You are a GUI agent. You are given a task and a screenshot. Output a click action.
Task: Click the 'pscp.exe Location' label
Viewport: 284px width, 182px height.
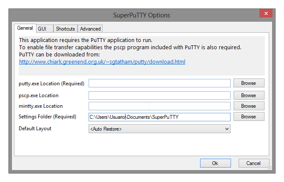(39, 95)
